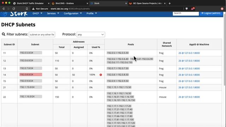Open Brave shields icon

pyautogui.click(x=187, y=8)
